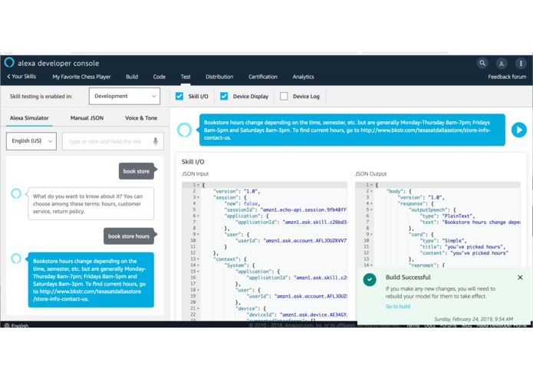This screenshot has width=533, height=379.
Task: Dismiss the Build Successful notification
Action: pos(520,278)
